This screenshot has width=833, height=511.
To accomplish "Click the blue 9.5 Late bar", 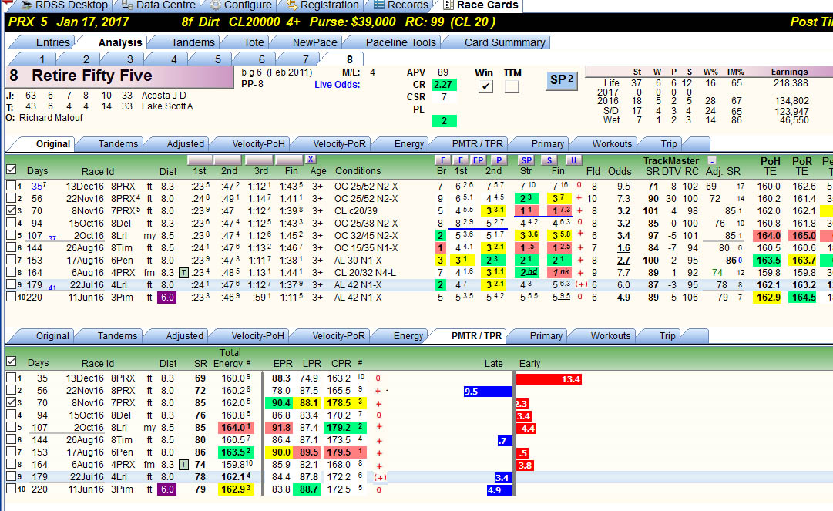I will coord(488,392).
